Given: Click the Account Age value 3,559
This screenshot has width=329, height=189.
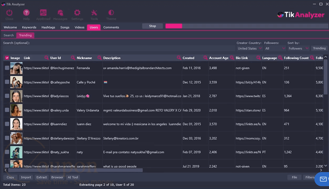Looking at the screenshot, I should pos(213,82).
